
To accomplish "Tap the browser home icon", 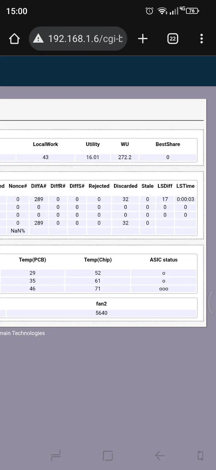I will pyautogui.click(x=14, y=39).
